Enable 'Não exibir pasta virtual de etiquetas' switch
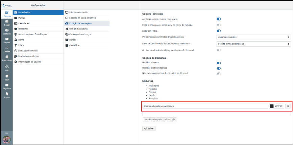 tap(219, 73)
